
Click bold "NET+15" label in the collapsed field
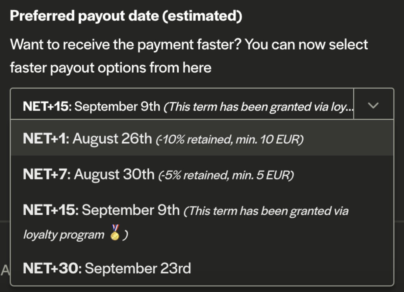47,106
